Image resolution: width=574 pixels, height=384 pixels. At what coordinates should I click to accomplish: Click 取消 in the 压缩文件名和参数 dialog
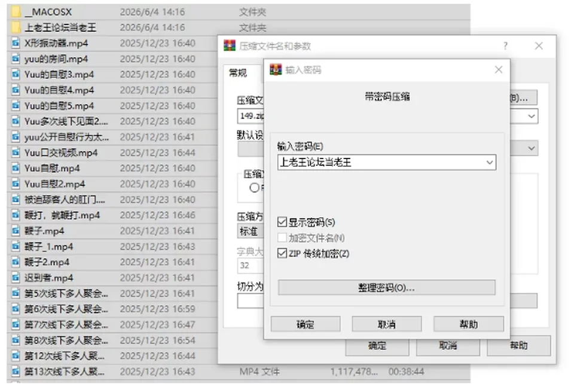pyautogui.click(x=448, y=346)
